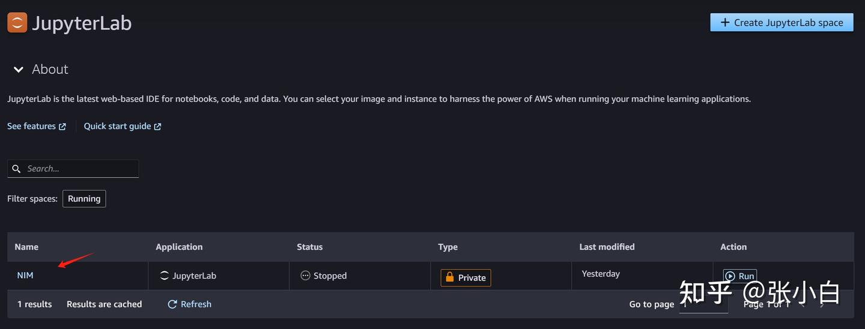
Task: Click the Go to page number field
Action: [x=703, y=304]
